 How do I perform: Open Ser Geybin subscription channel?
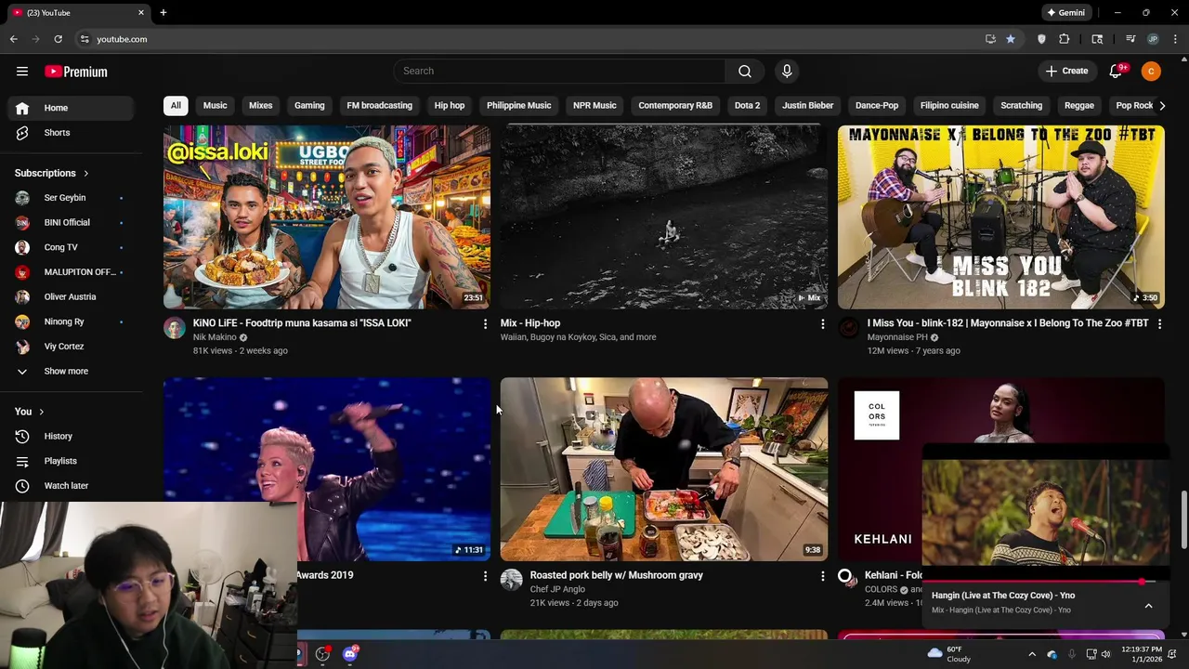(69, 198)
